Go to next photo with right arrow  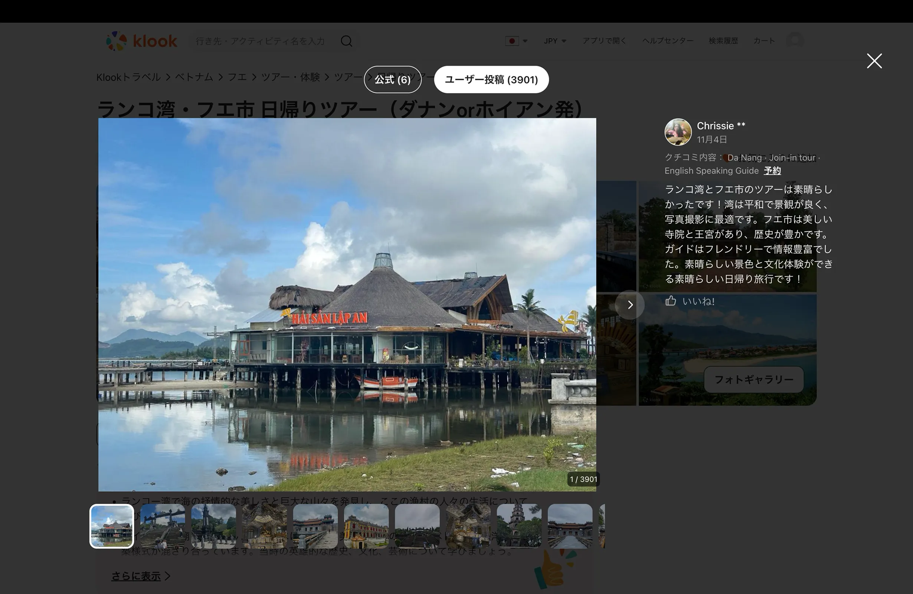[629, 305]
